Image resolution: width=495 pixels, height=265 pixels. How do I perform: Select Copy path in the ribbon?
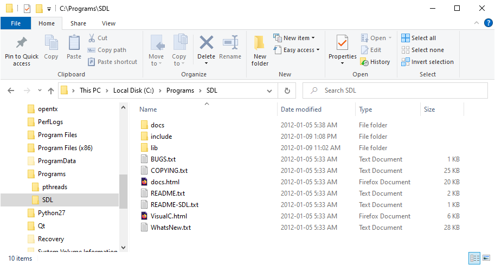pos(107,50)
